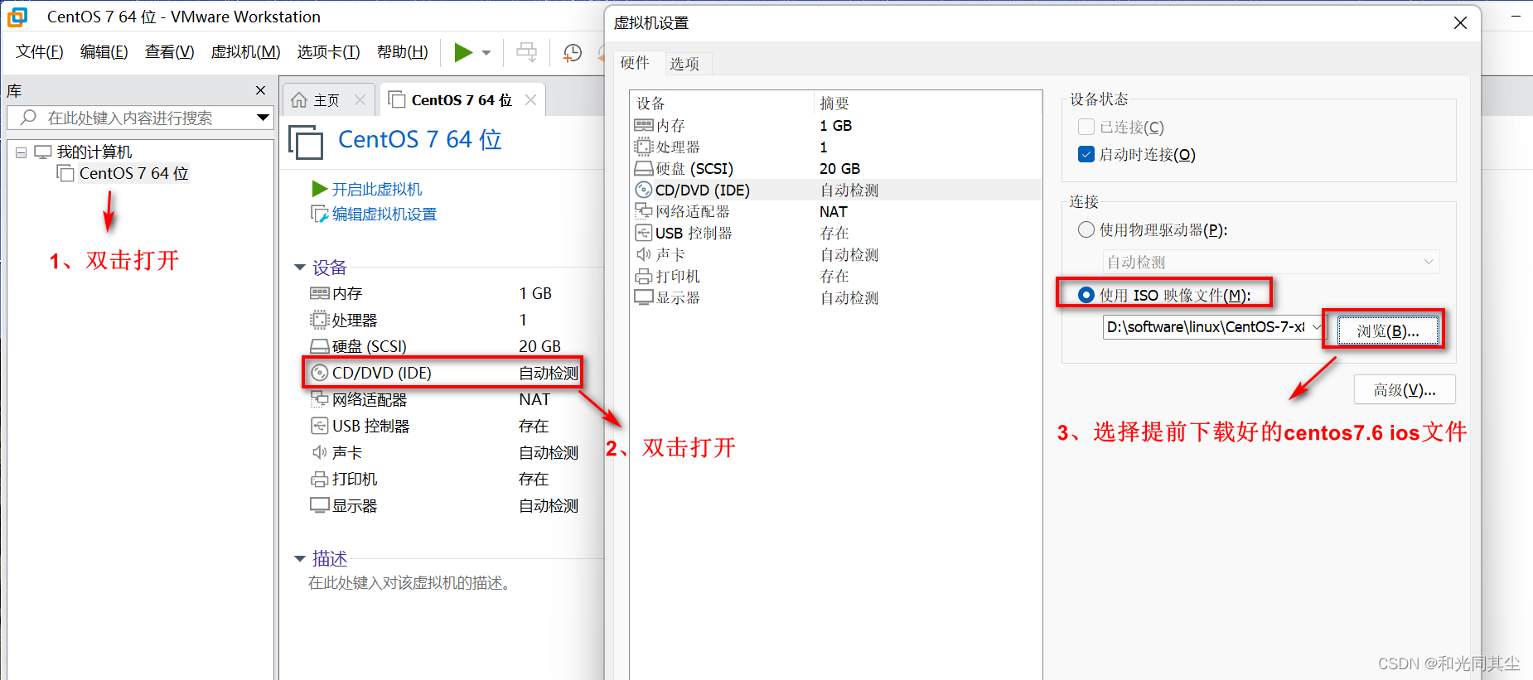Image resolution: width=1533 pixels, height=680 pixels.
Task: Click the network adapter icon in settings dialog
Action: coord(644,211)
